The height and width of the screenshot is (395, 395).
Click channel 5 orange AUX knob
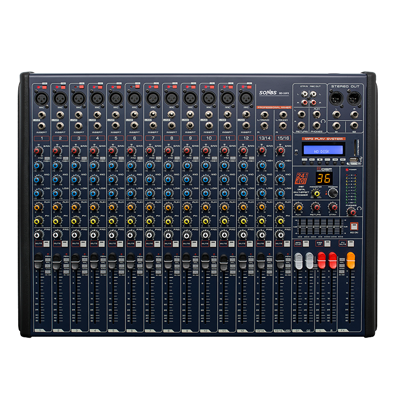pos(113,206)
